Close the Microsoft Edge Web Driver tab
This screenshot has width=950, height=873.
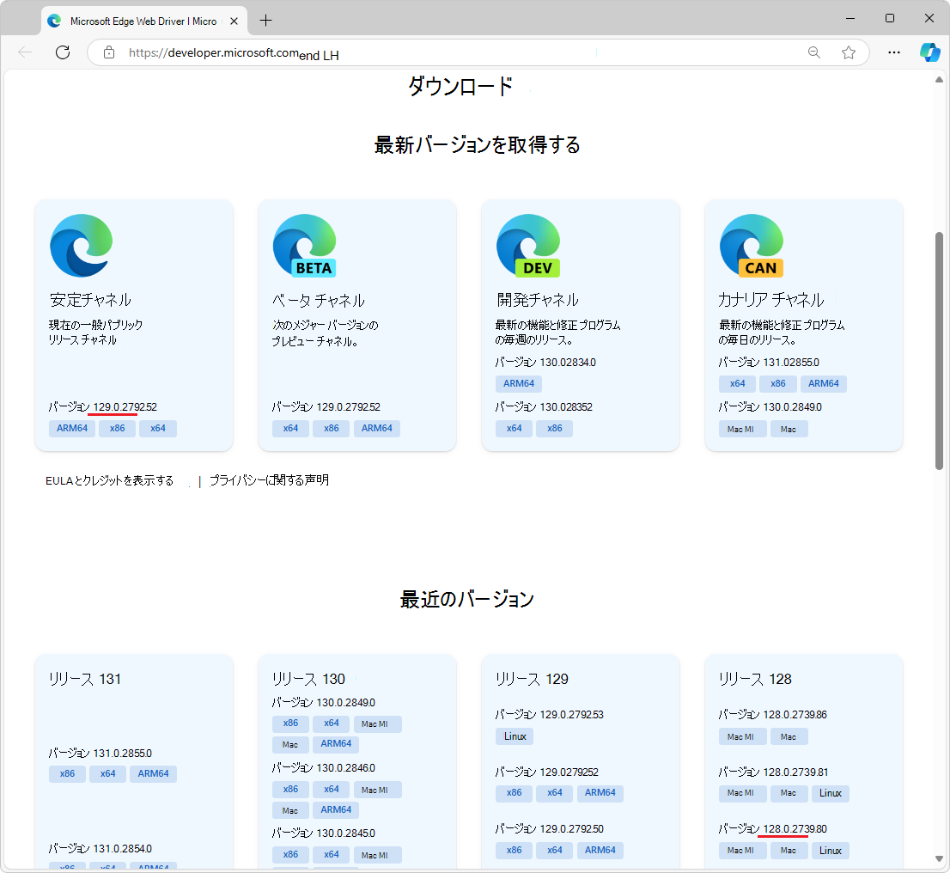tap(234, 21)
